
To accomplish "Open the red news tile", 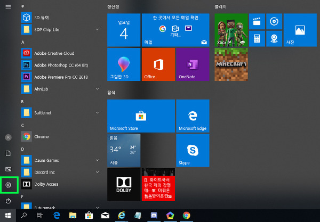I will 158,185.
